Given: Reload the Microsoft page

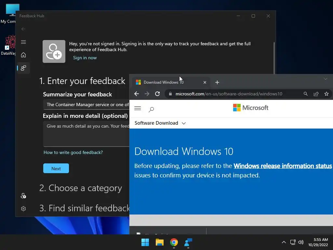Looking at the screenshot, I should (157, 94).
